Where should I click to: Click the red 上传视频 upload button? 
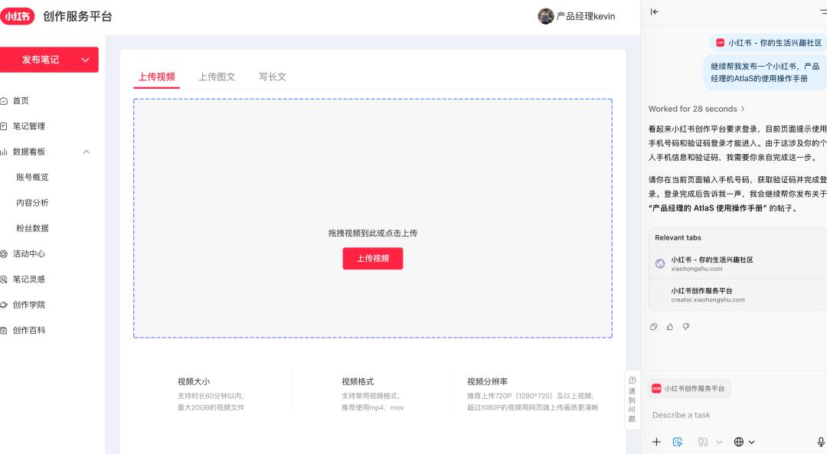[x=372, y=259]
